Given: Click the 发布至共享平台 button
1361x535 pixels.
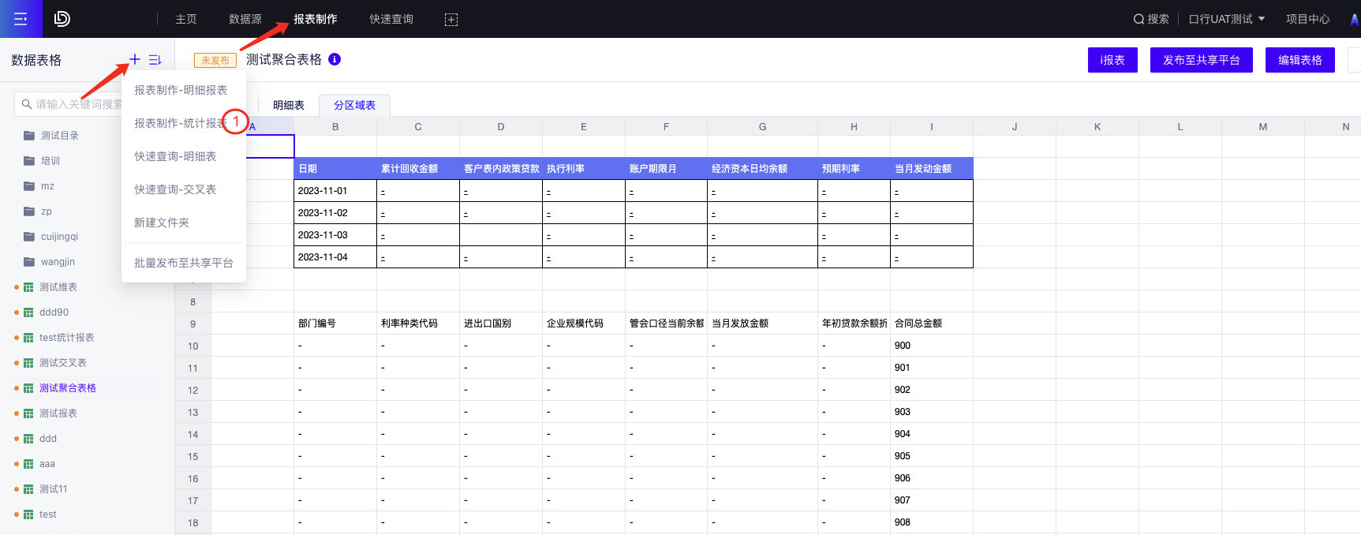Looking at the screenshot, I should [1201, 60].
